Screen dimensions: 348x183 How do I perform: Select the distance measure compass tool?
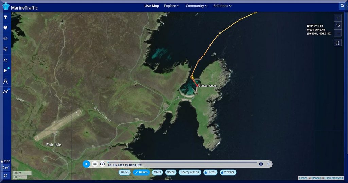5,81
